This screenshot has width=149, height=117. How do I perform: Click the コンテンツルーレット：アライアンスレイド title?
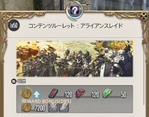[76, 26]
